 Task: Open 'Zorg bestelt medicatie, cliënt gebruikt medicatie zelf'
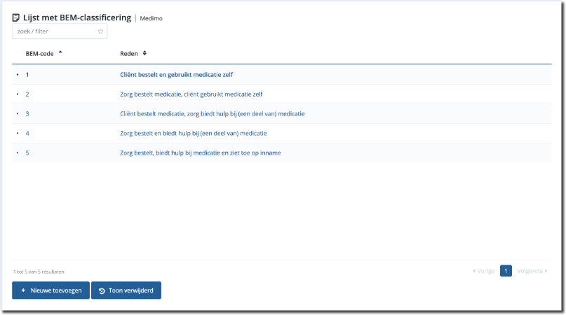[x=191, y=94]
